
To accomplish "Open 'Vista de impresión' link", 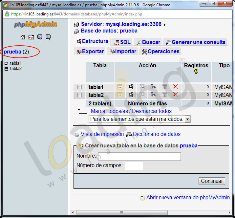I will pyautogui.click(x=102, y=134).
